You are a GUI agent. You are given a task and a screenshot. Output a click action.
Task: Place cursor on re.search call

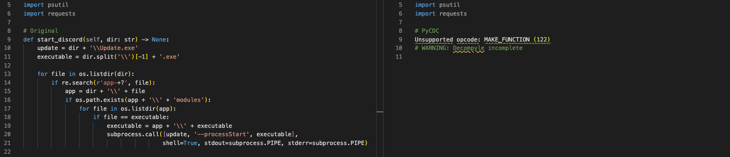click(77, 83)
